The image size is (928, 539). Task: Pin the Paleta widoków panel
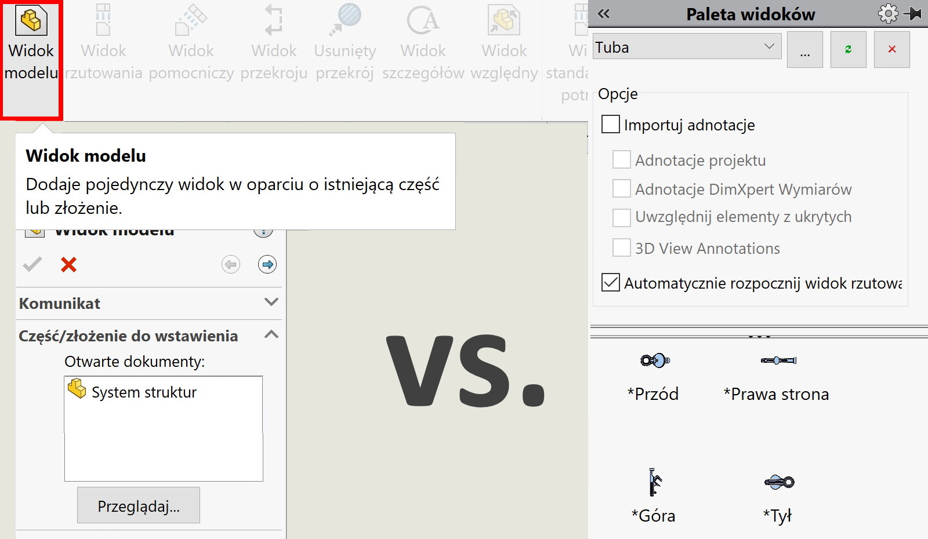(x=912, y=13)
